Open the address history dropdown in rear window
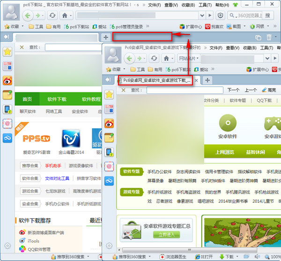This screenshot has height=261, width=281. (202, 15)
